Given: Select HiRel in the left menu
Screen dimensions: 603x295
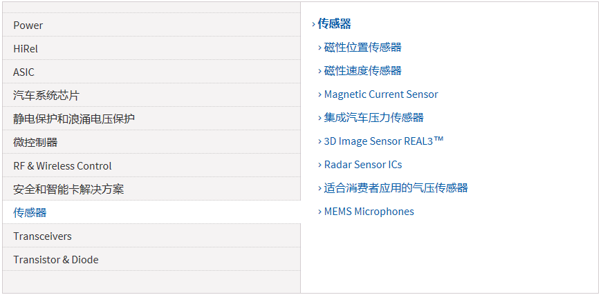Looking at the screenshot, I should point(26,49).
